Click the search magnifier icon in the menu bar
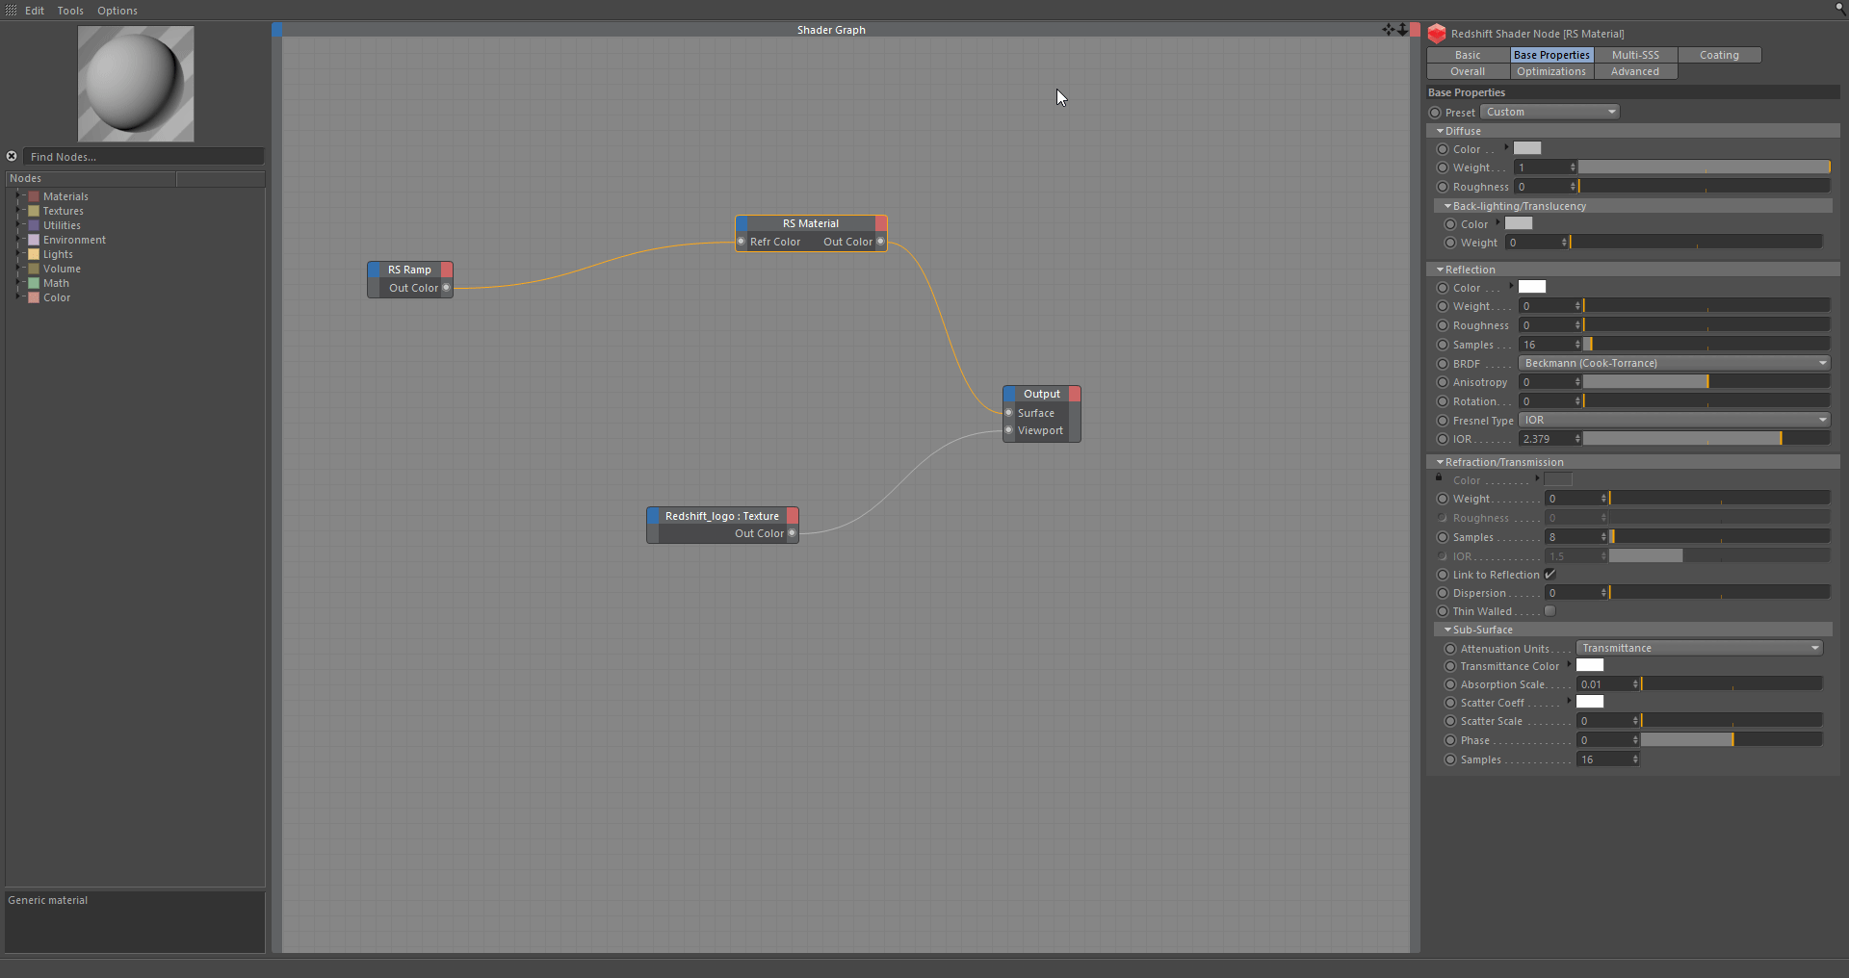This screenshot has width=1849, height=978. pos(1840,9)
